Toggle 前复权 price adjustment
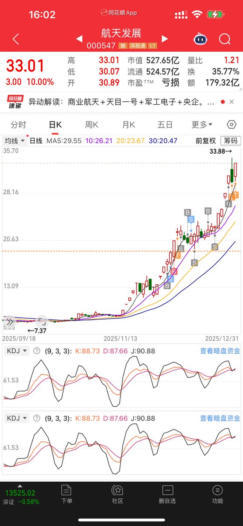Image resolution: width=243 pixels, height=526 pixels. pyautogui.click(x=205, y=141)
